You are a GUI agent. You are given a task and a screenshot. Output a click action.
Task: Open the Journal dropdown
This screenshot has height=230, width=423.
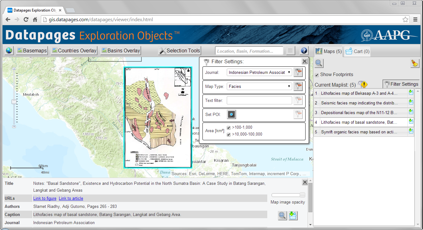click(259, 72)
